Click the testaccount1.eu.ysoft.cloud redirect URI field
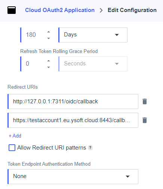The image size is (163, 189). pos(73,120)
